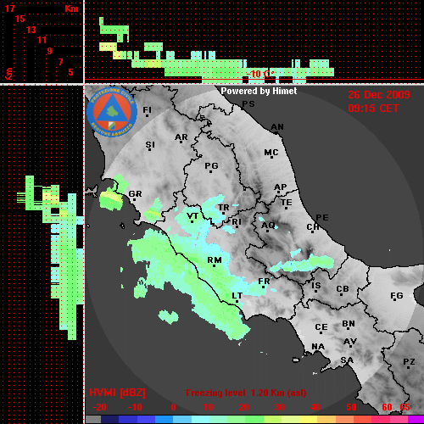
Task: Click the dark blue swatch below '-10'
Action: pyautogui.click(x=127, y=419)
